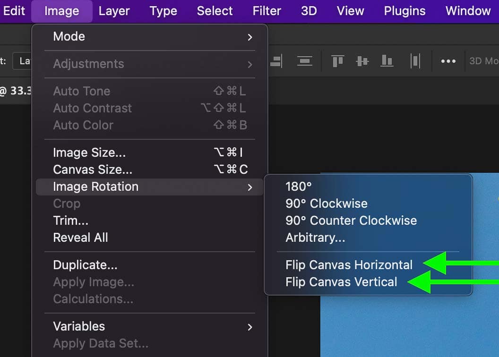The image size is (499, 357).
Task: Click the distribute vertically icon in options bar
Action: (x=305, y=61)
